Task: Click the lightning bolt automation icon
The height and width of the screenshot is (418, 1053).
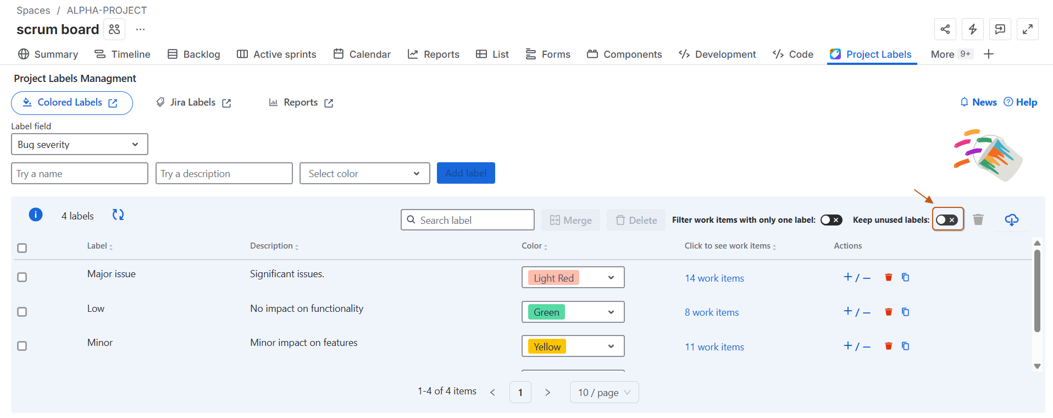Action: coord(972,29)
